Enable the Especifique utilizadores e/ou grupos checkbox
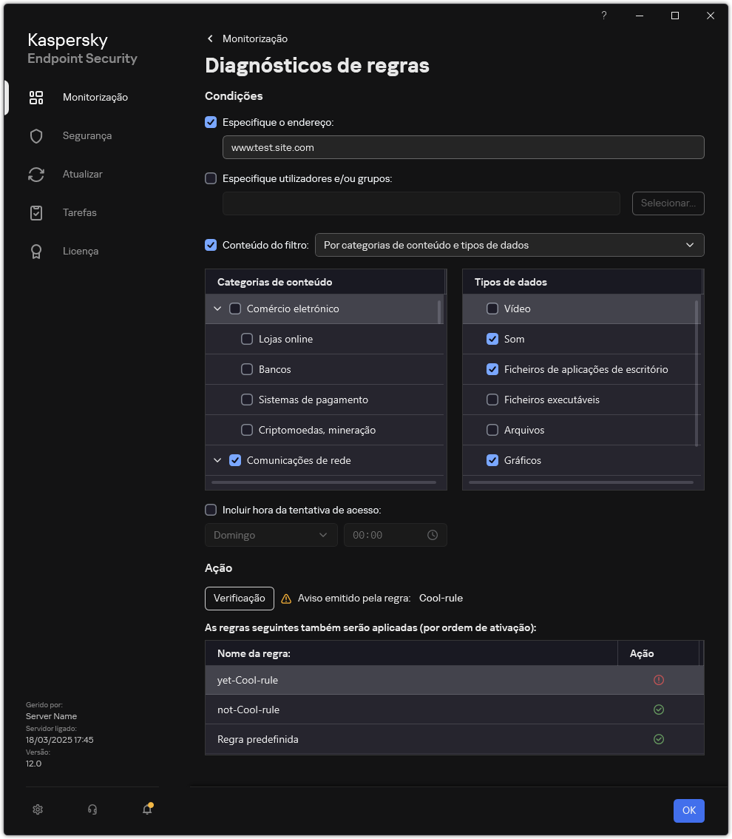The width and height of the screenshot is (732, 839). [x=211, y=178]
